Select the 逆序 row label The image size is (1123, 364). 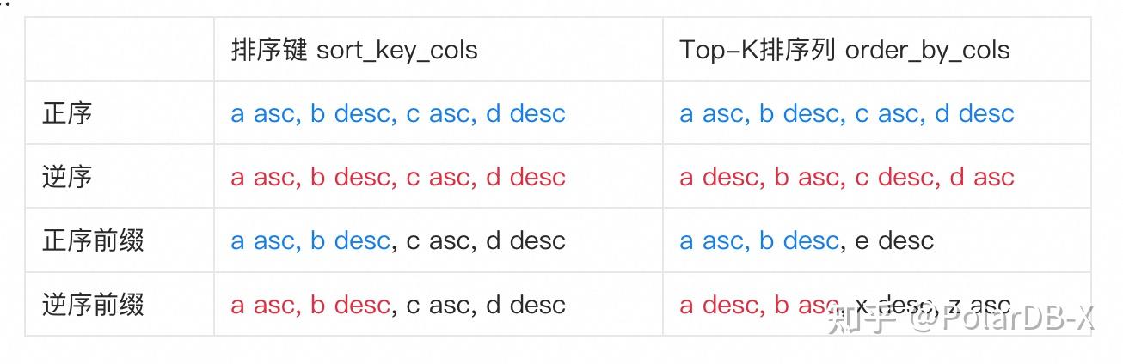point(67,177)
